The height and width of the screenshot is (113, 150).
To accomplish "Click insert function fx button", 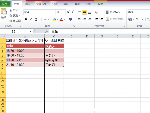I will pos(46,31).
